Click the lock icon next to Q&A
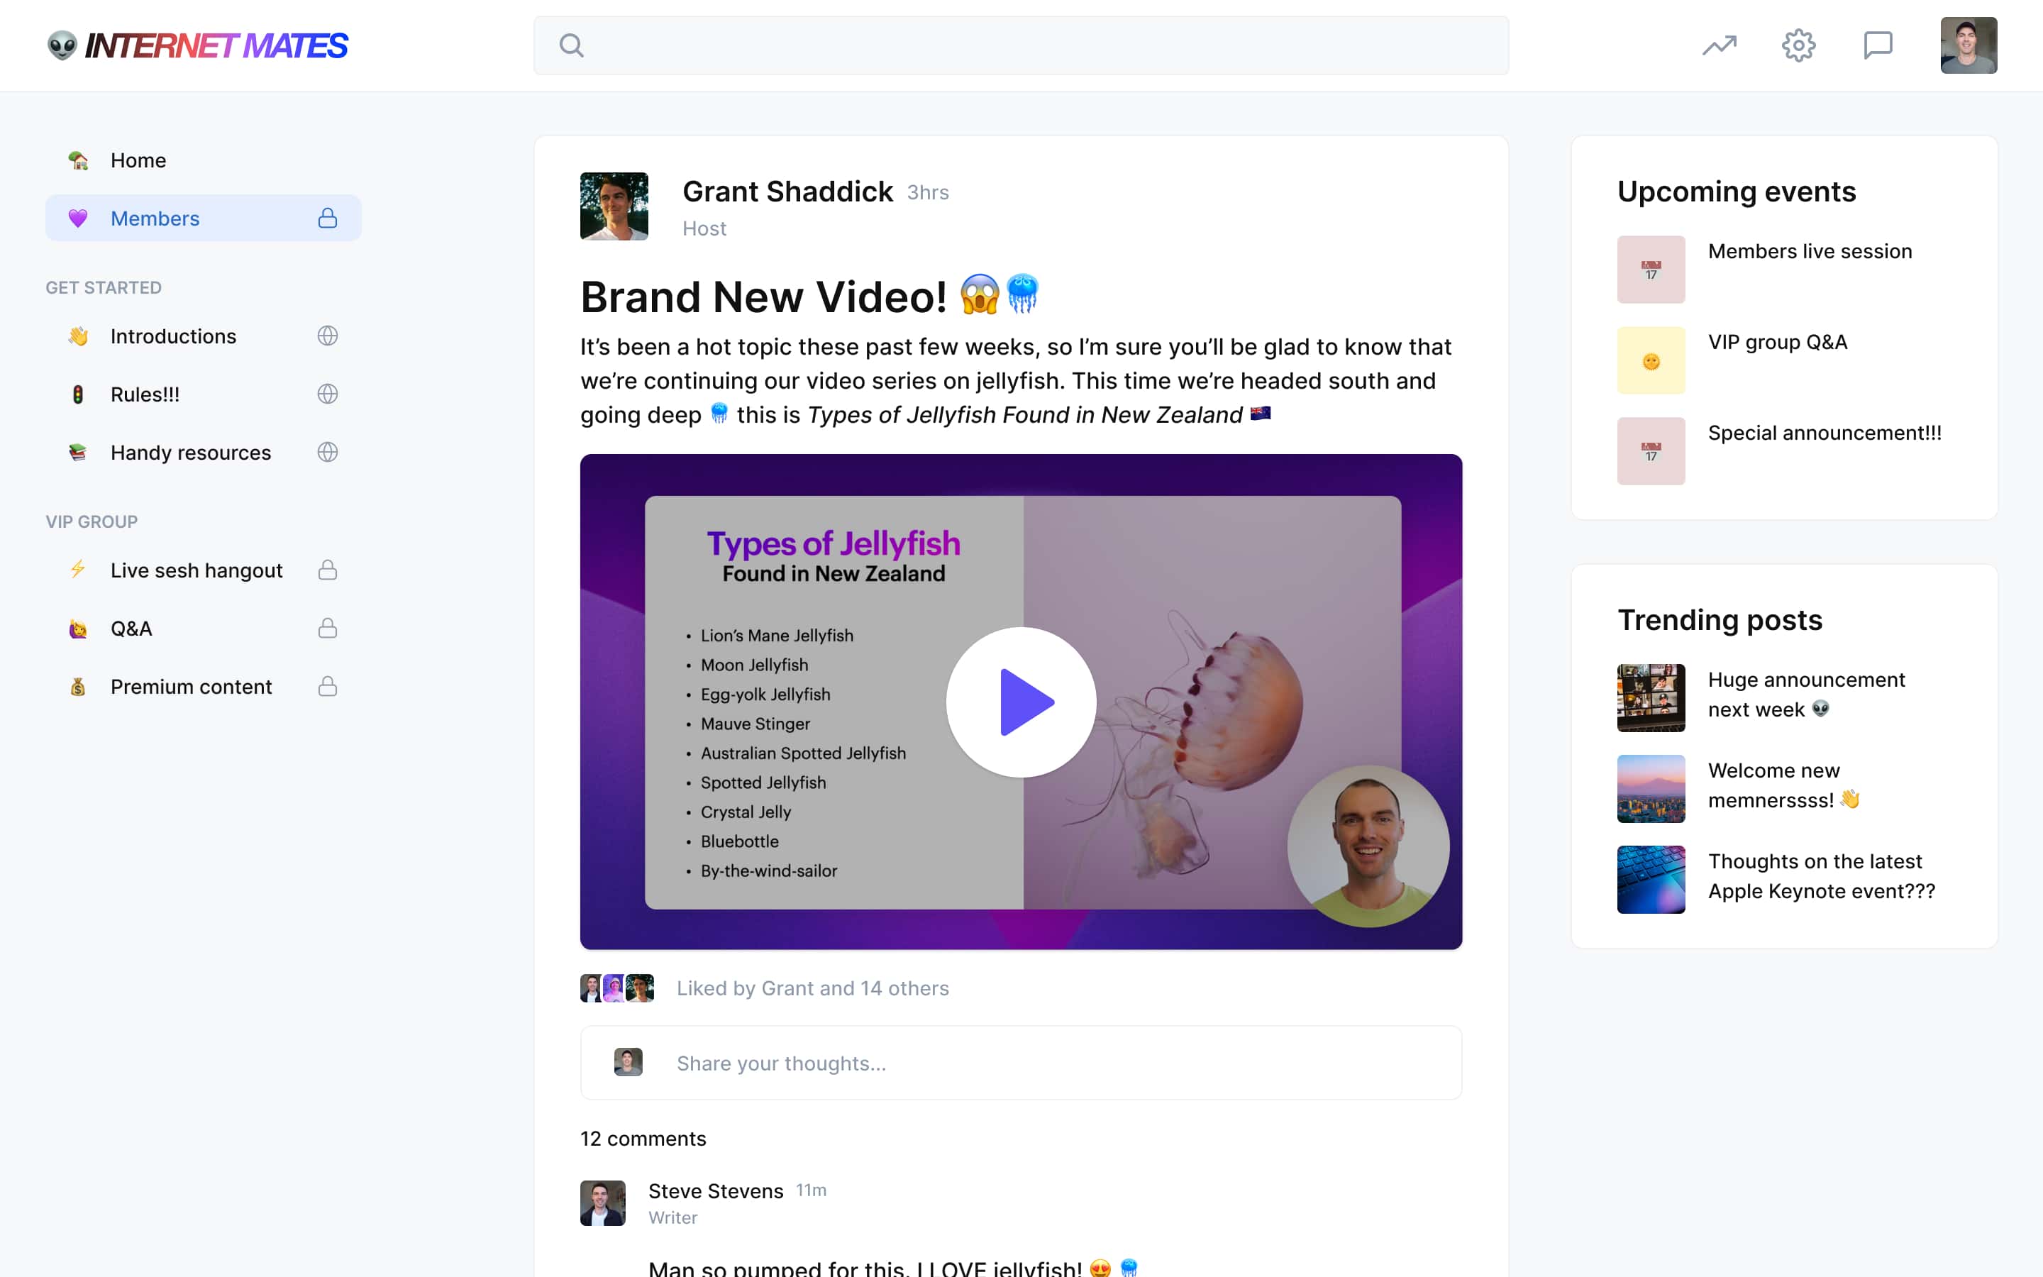 point(328,628)
